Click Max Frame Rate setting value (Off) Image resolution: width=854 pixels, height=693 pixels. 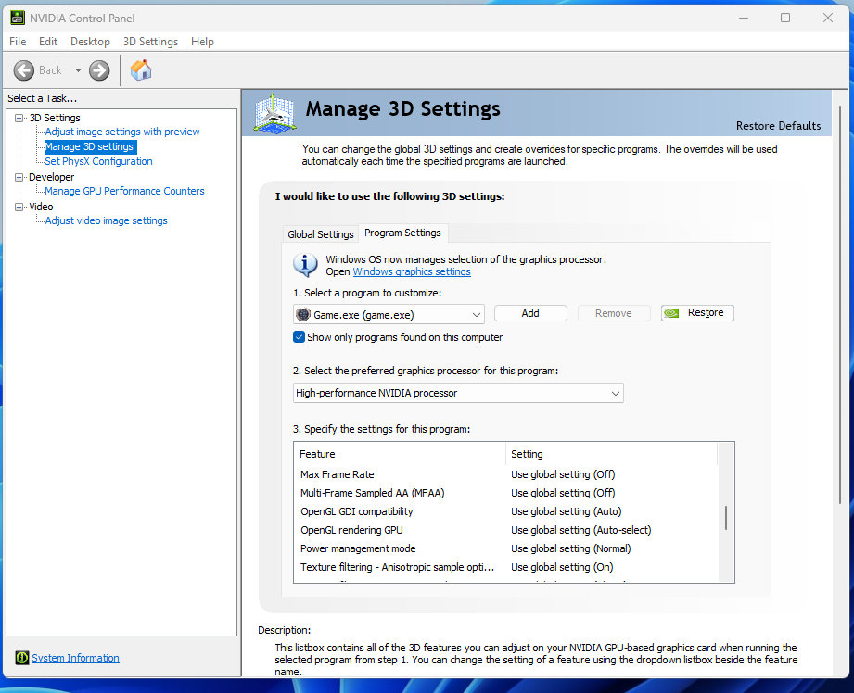point(563,474)
